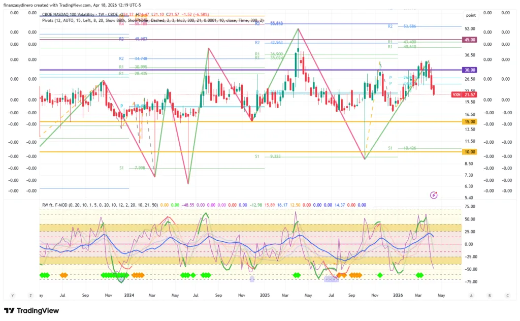
Task: Select the maroon 45.00 price label
Action: [469, 40]
